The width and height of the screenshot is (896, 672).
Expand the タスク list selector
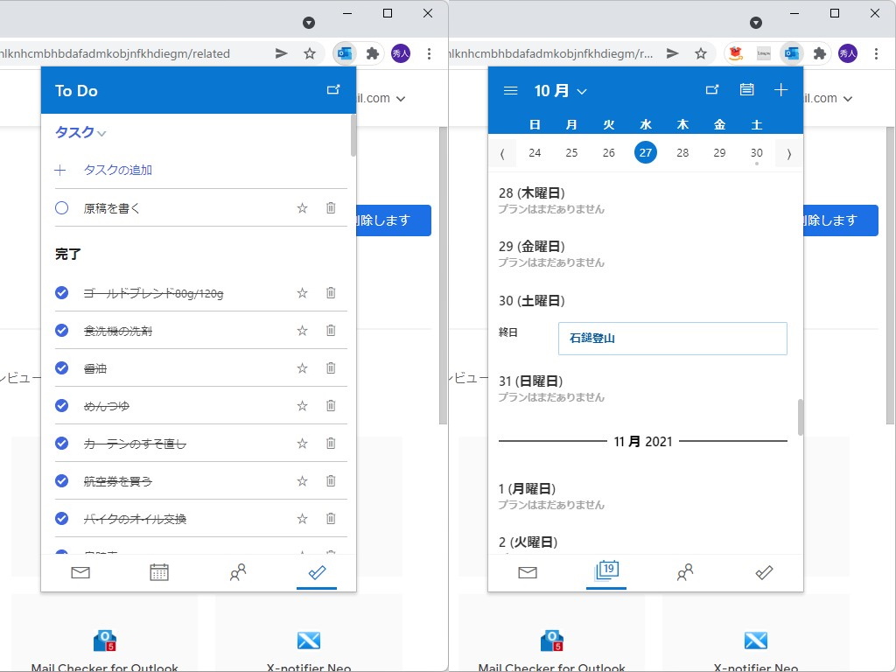pyautogui.click(x=78, y=132)
